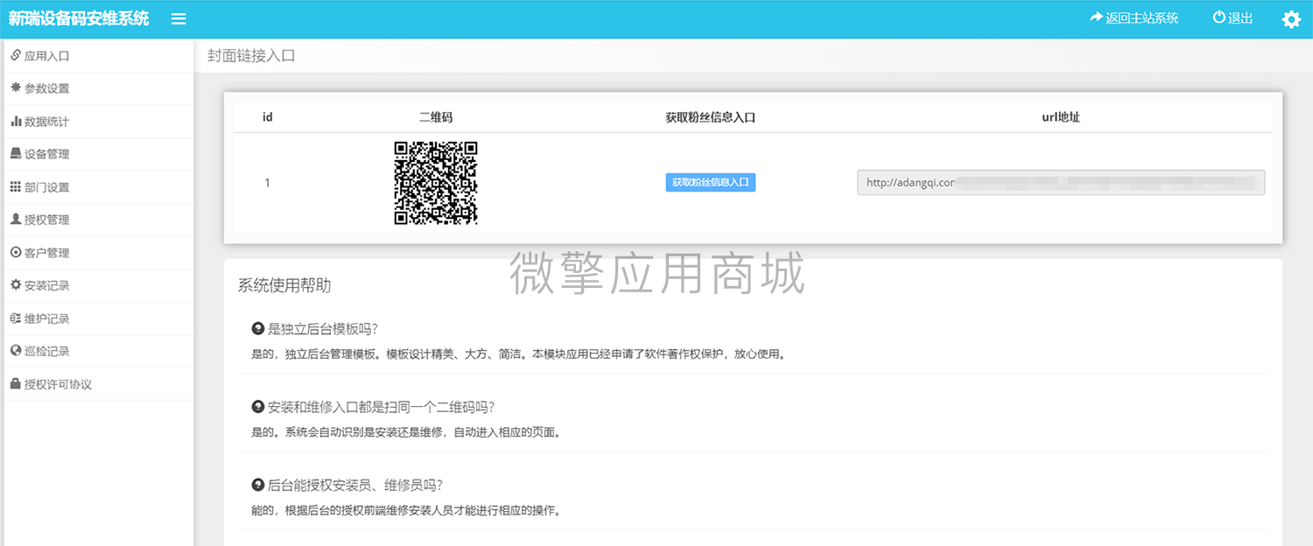Open 数据统计 menu item
Image resolution: width=1313 pixels, height=546 pixels.
point(98,122)
